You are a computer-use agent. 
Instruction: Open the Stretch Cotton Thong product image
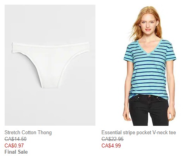(x=50, y=65)
